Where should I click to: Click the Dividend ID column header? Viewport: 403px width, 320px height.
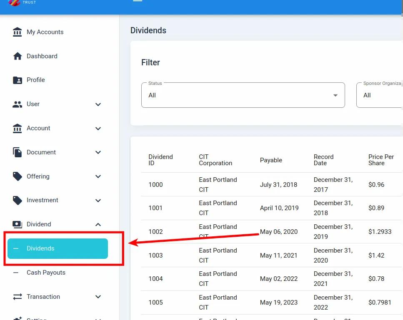click(160, 160)
